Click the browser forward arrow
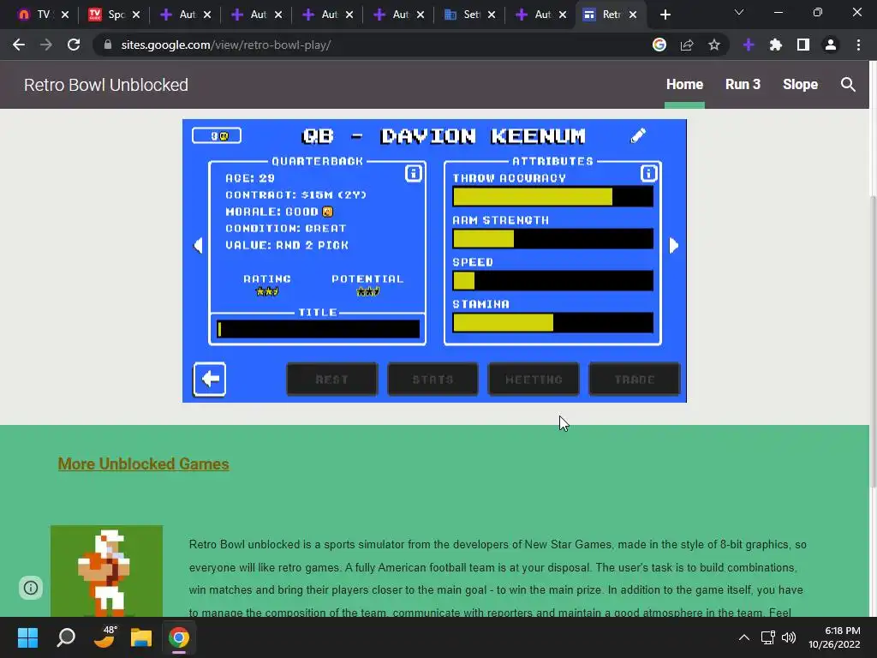The height and width of the screenshot is (658, 877). tap(46, 45)
